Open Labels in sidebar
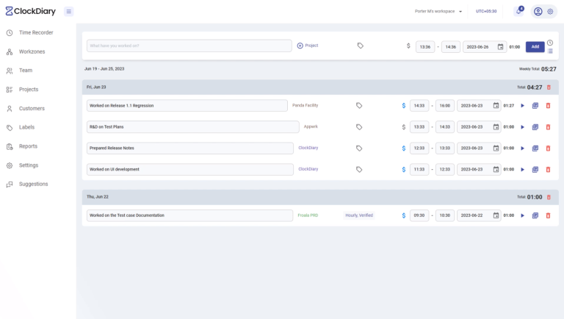564x319 pixels. (20, 127)
